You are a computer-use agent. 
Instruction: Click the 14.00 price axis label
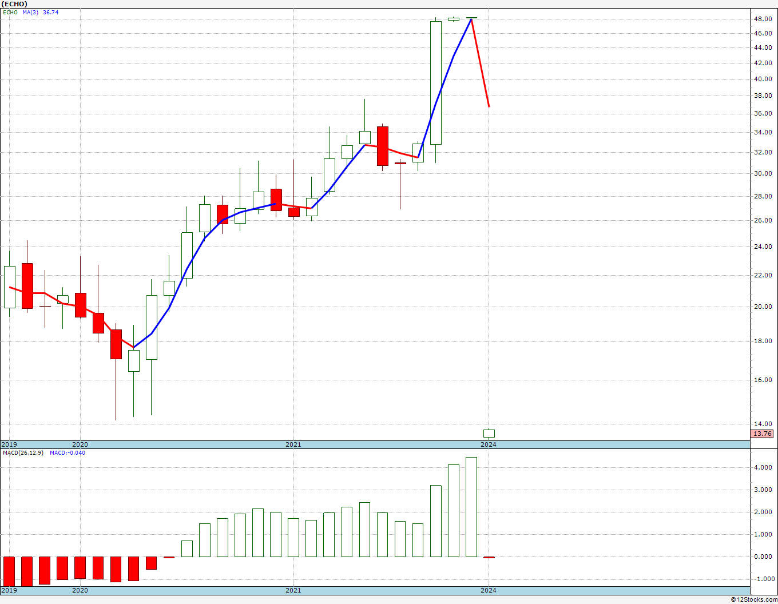click(763, 424)
